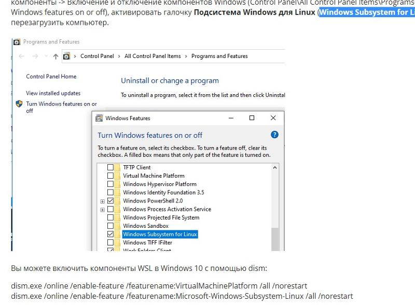415x305 pixels.
Task: Click the back arrow in Programs and Features
Action: [x=22, y=56]
